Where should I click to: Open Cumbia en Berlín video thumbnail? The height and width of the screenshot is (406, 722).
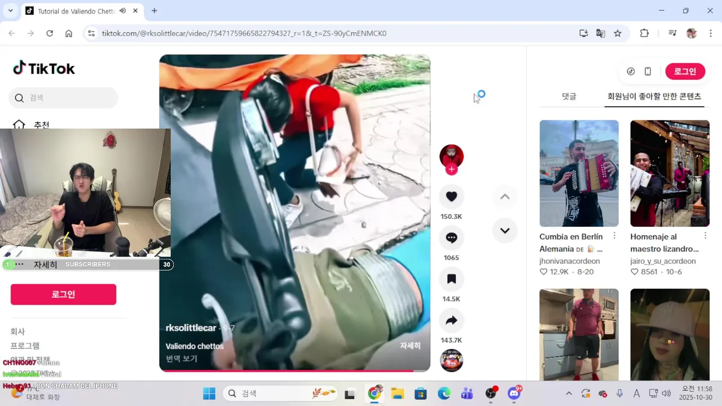(x=579, y=173)
